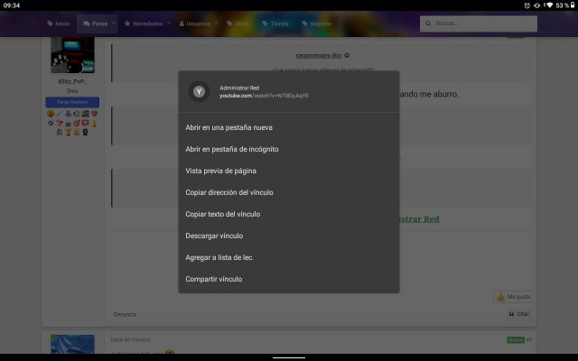The height and width of the screenshot is (361, 578).
Task: Choose Copiar dirección del vínculo
Action: [x=228, y=192]
